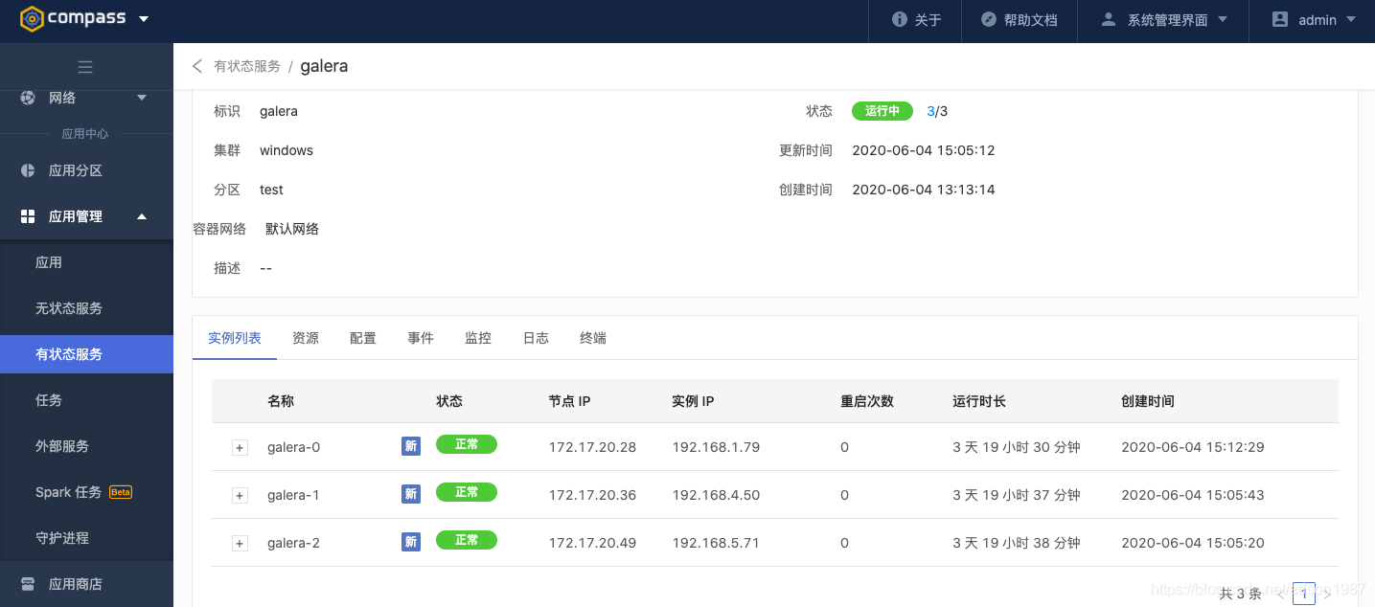The image size is (1375, 607).
Task: Click the 有状态服务 breadcrumb link
Action: (x=247, y=66)
